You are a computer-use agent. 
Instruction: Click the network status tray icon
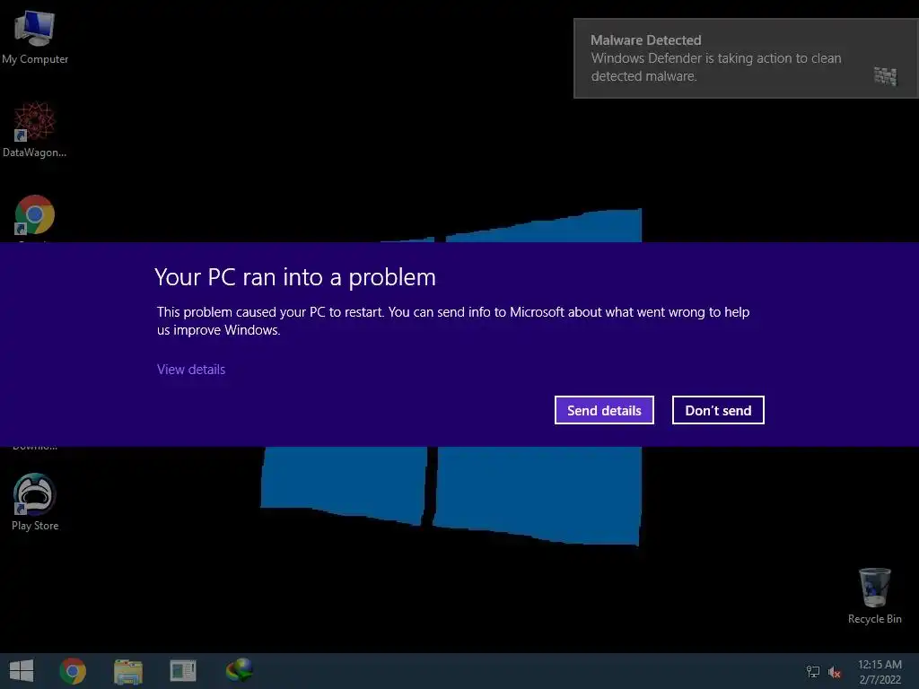coord(812,671)
